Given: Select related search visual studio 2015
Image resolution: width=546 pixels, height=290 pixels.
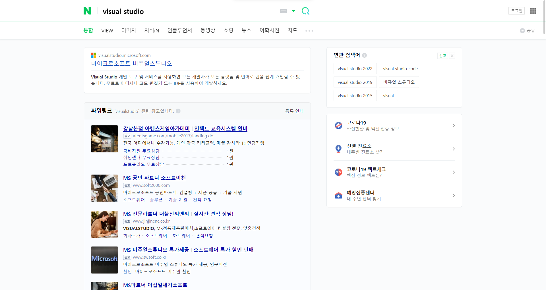Looking at the screenshot, I should coord(355,96).
